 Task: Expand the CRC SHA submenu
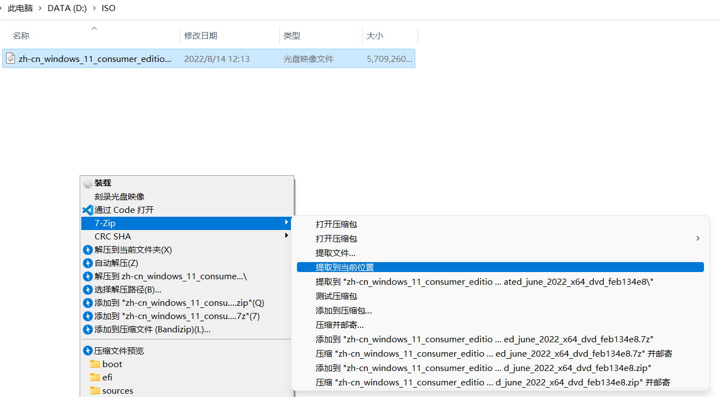tap(286, 236)
